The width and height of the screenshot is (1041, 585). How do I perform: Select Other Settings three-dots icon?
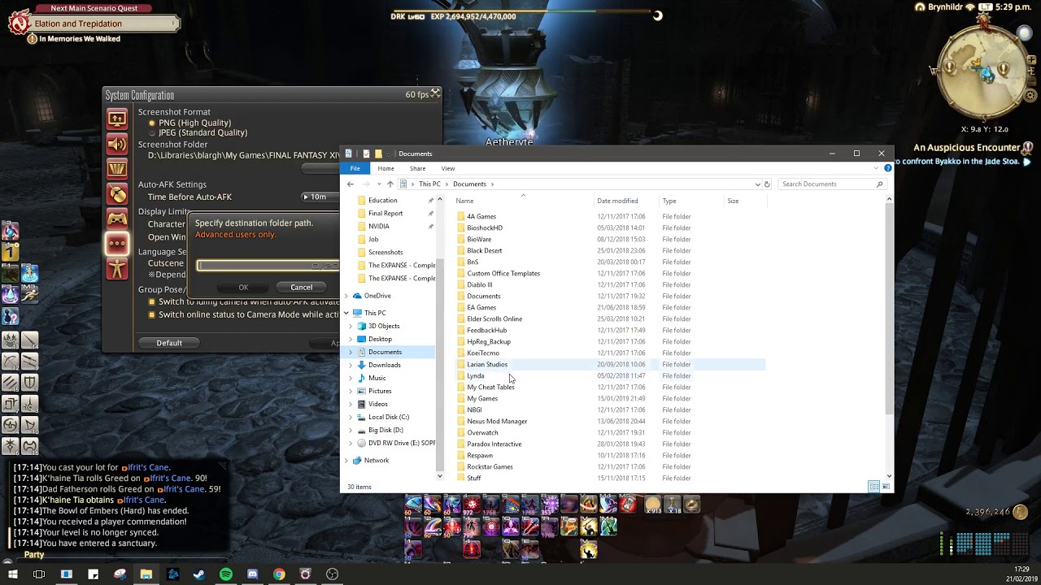(117, 244)
